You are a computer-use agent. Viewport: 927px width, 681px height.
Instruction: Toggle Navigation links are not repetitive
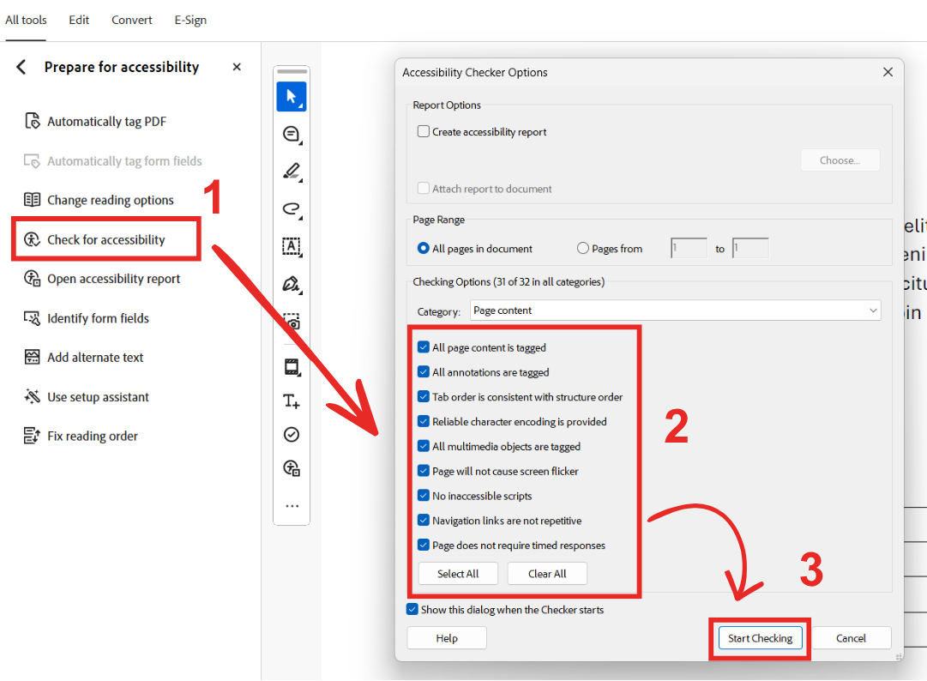point(424,521)
